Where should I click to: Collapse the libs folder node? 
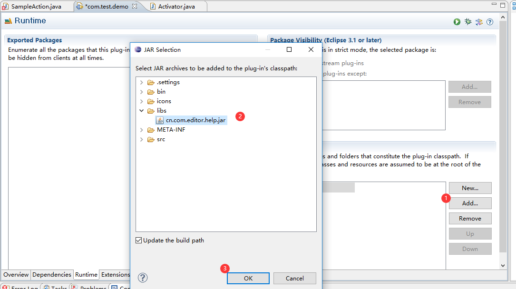[x=142, y=111]
